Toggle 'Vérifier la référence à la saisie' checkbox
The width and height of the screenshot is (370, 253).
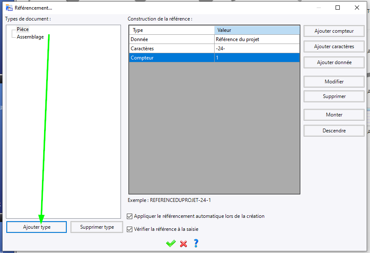click(x=129, y=229)
